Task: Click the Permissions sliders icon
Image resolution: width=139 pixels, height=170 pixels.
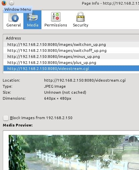Action: [x=56, y=17]
